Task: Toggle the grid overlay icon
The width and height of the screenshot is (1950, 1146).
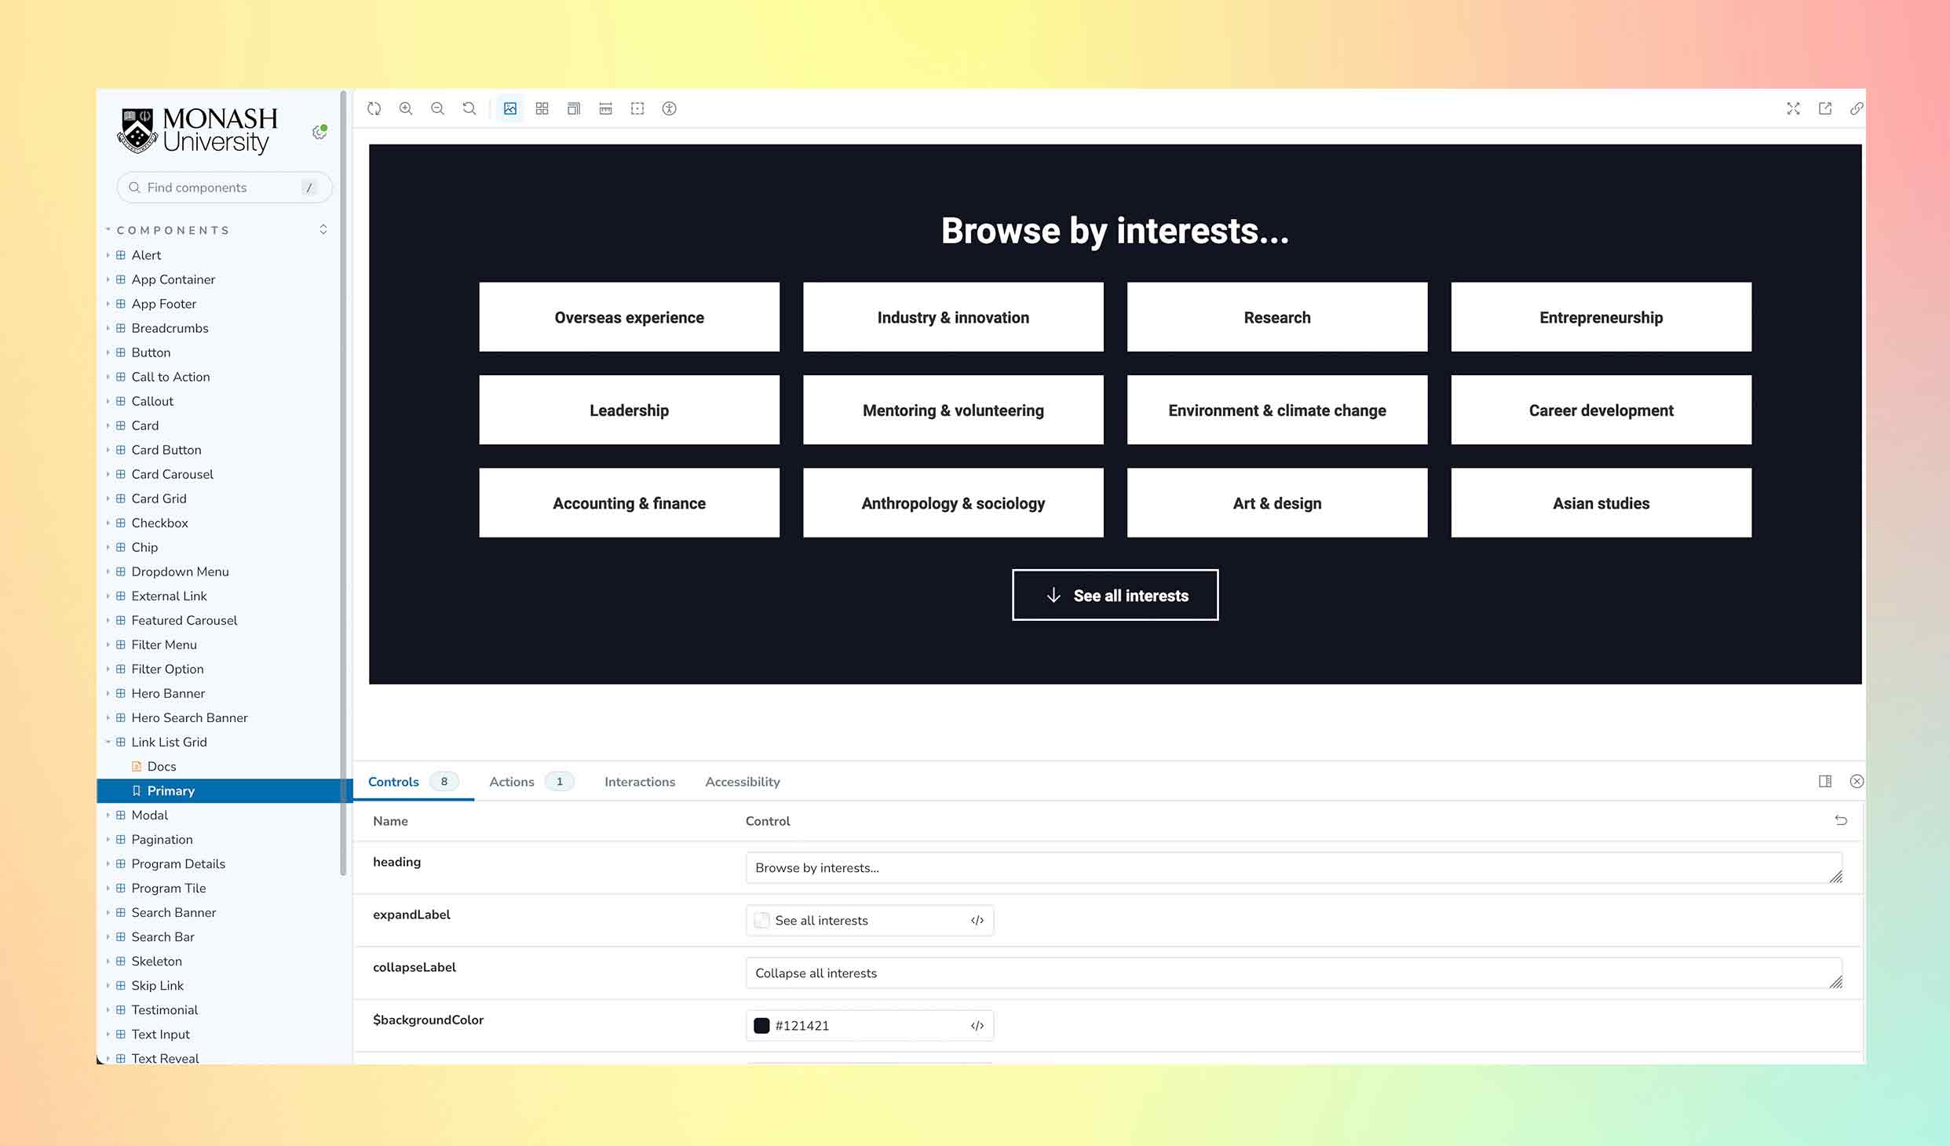Action: (x=542, y=108)
